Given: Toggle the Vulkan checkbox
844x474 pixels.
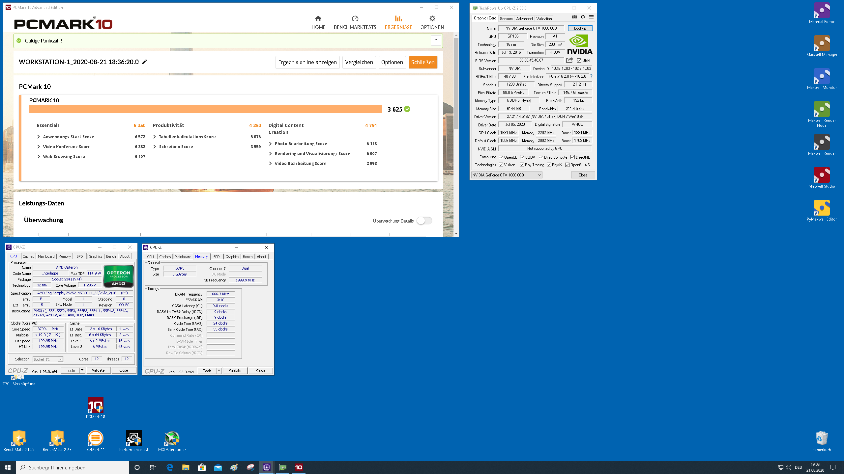Looking at the screenshot, I should (501, 165).
